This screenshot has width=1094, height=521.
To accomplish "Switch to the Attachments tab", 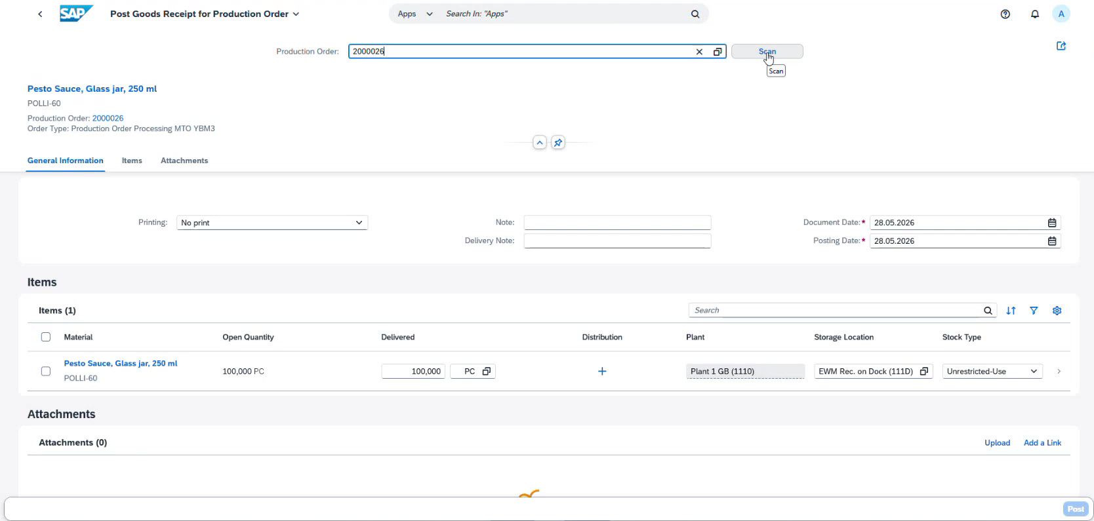I will click(184, 161).
